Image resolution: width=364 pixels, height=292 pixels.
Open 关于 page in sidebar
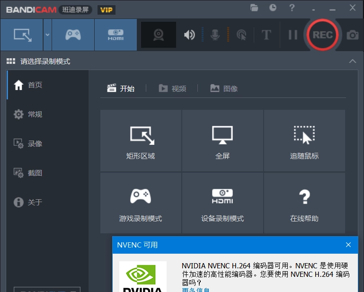[48, 202]
